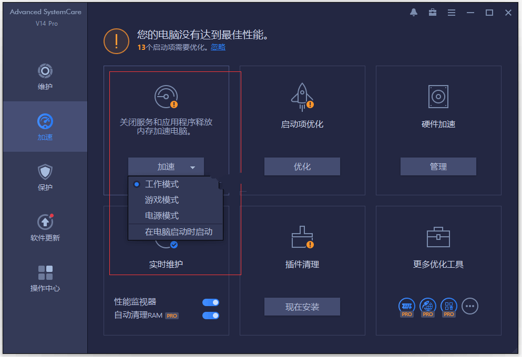Viewport: 522px width, 357px height.
Task: Open the RAM cleaner PRO tool icon
Action: click(x=407, y=307)
